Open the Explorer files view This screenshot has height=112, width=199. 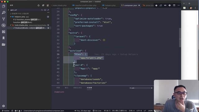[3, 6]
